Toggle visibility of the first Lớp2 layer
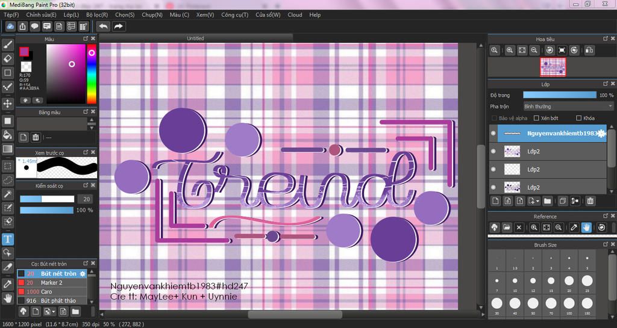Viewport: 617px width, 328px height. pyautogui.click(x=493, y=151)
